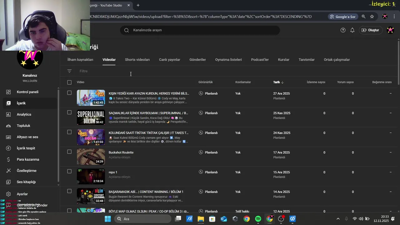Open the Analytics sidebar icon
This screenshot has width=400, height=225.
8,114
